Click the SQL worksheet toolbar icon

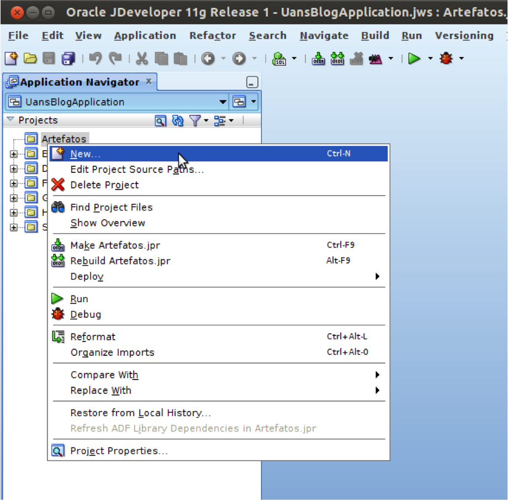[279, 59]
